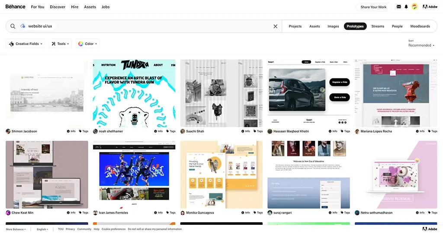
Task: Click the Adobe logo in header
Action: [430, 6]
